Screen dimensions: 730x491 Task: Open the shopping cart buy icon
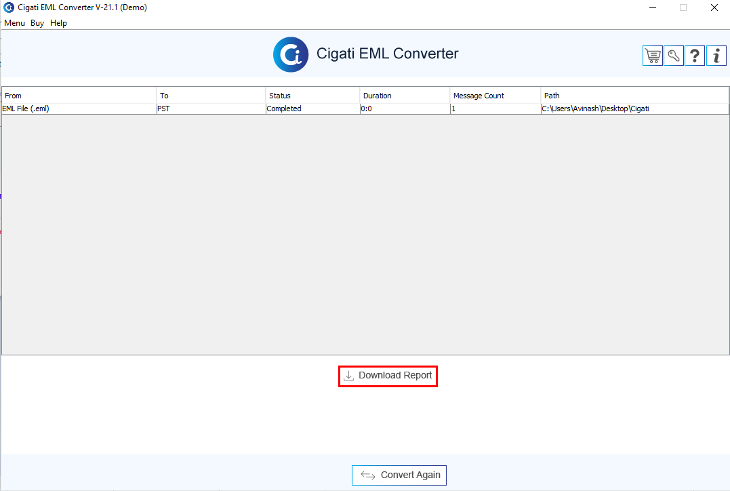(x=653, y=56)
